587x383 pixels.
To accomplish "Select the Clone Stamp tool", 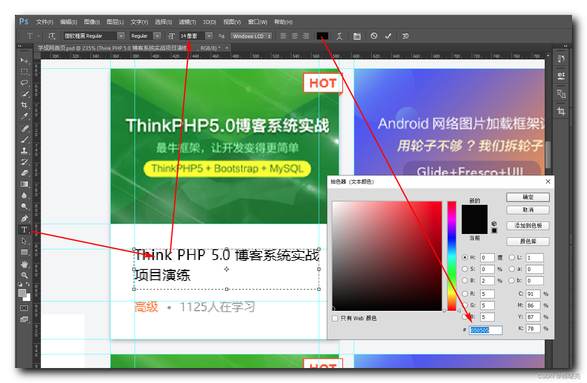I will coord(24,150).
